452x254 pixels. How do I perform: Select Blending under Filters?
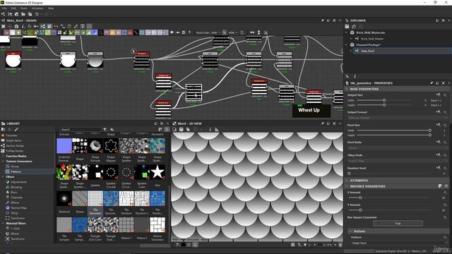pos(16,187)
